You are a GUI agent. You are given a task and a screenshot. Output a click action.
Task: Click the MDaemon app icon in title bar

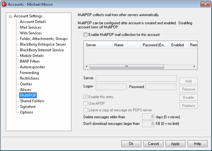pyautogui.click(x=4, y=4)
